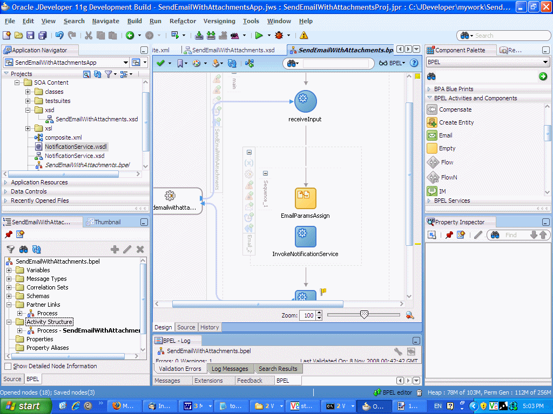The width and height of the screenshot is (553, 414).
Task: Switch to the Log Messages tab
Action: 230,369
